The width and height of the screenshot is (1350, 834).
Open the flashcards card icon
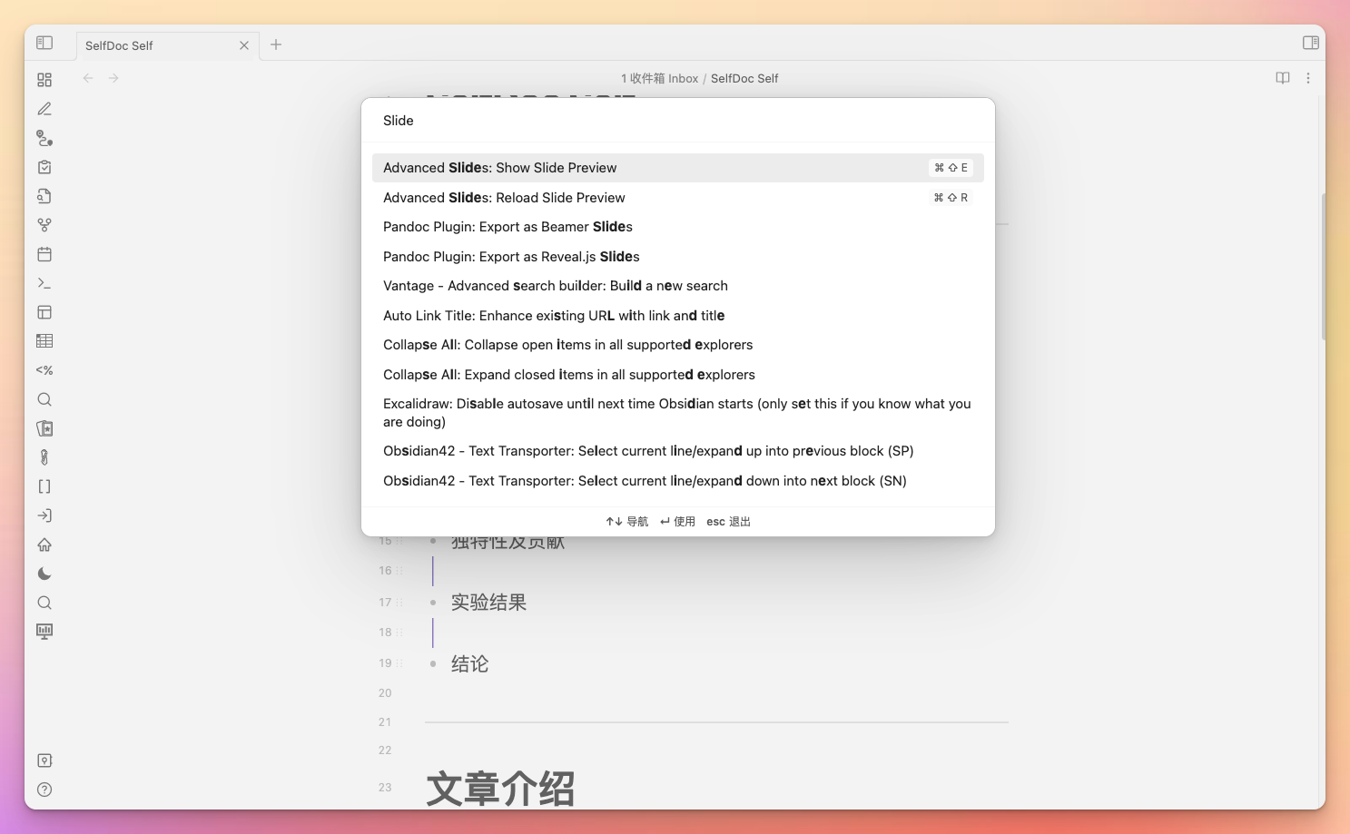[44, 427]
